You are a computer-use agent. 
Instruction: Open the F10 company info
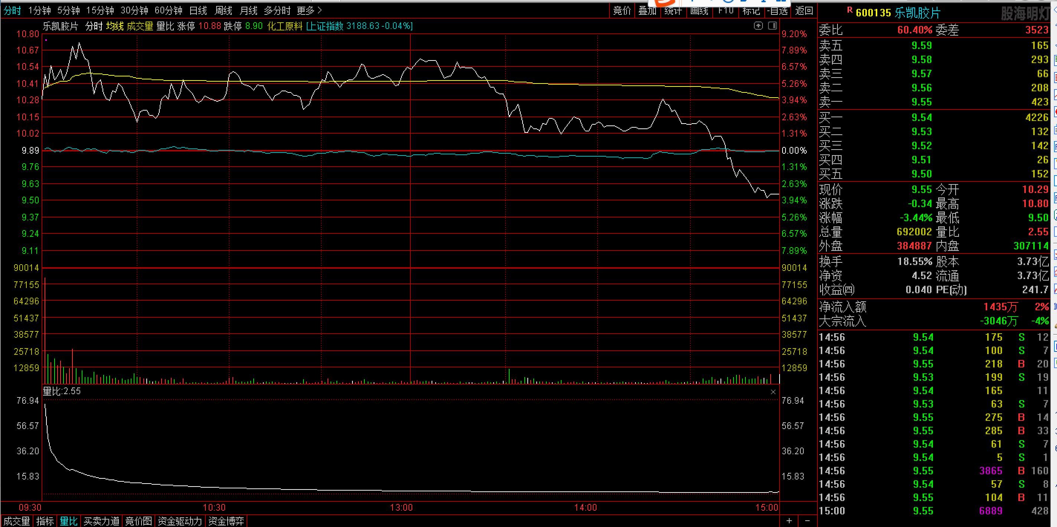click(725, 11)
